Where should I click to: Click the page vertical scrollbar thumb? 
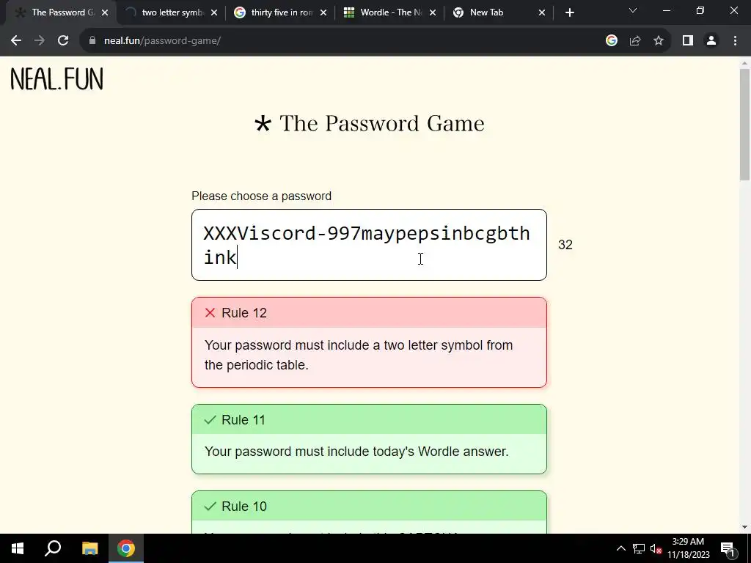click(744, 125)
